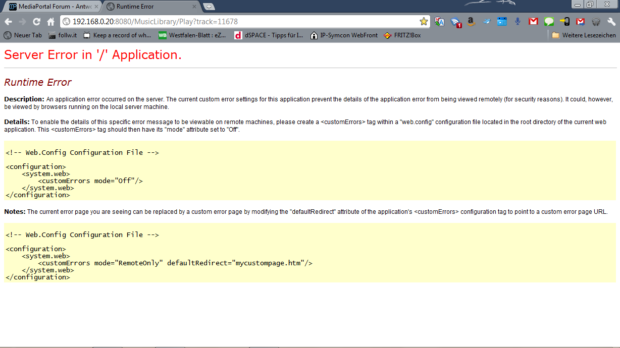
Task: Switch to the MediaPortal Forum tab
Action: pyautogui.click(x=50, y=7)
